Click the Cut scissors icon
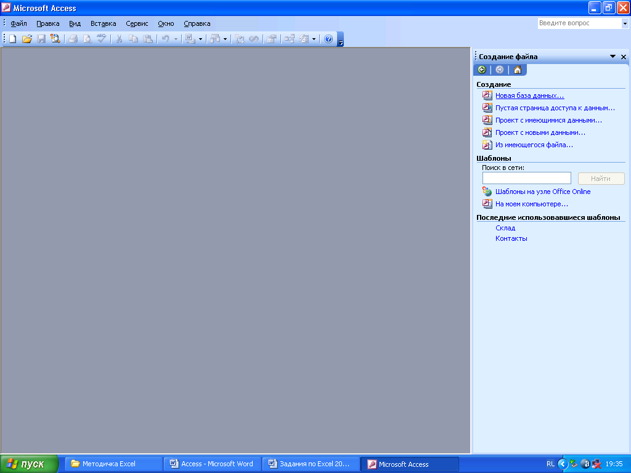This screenshot has width=631, height=473. coord(119,39)
